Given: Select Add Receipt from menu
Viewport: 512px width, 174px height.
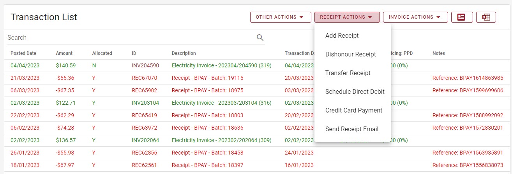Looking at the screenshot, I should click(x=342, y=36).
